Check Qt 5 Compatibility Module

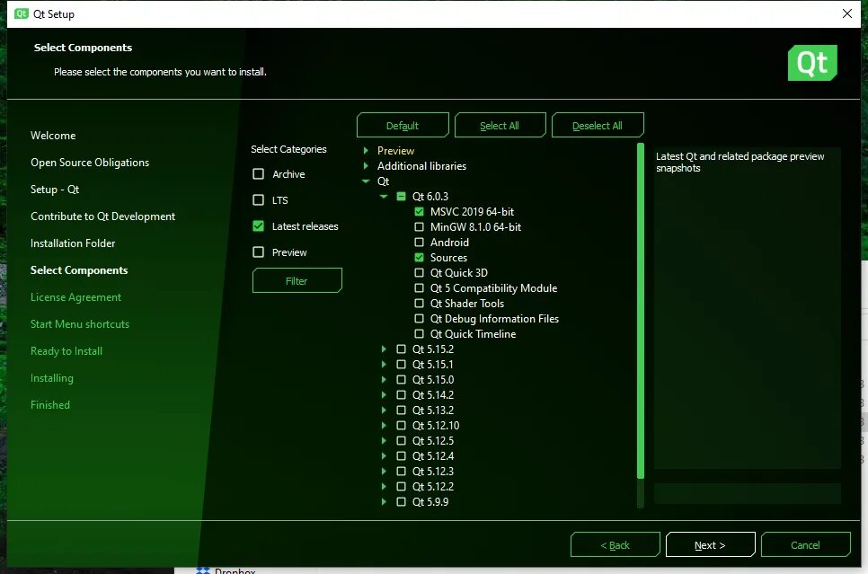[419, 287]
